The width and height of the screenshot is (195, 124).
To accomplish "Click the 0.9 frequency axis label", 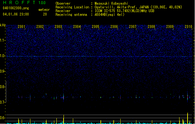I will click(x=2, y=71).
